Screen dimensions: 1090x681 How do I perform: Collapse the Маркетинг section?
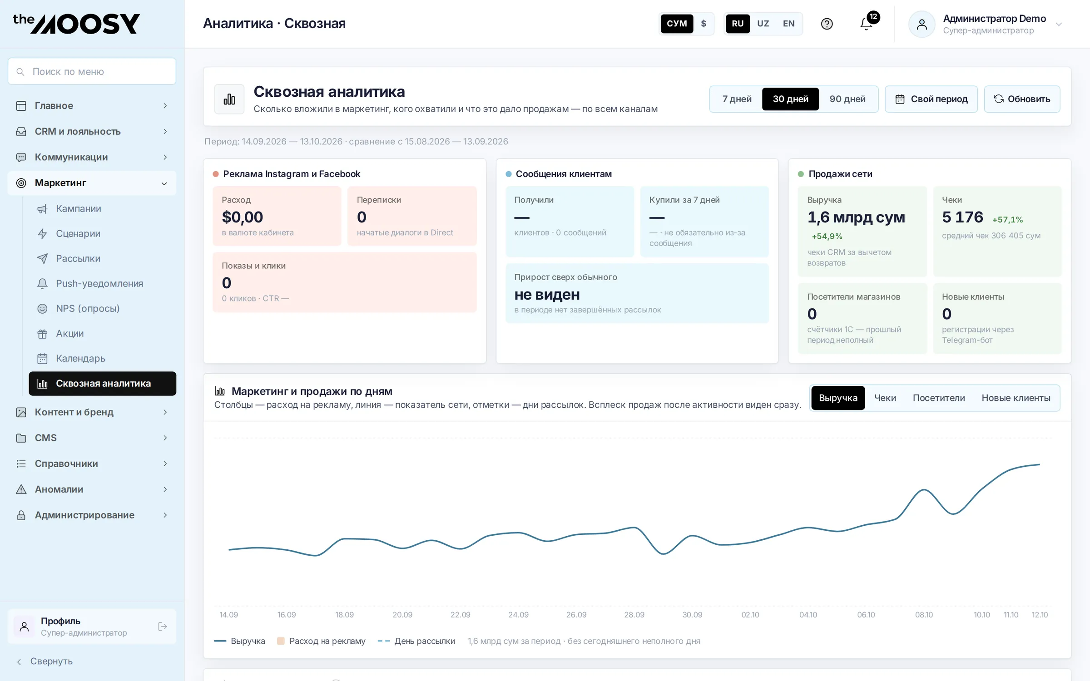click(x=92, y=183)
